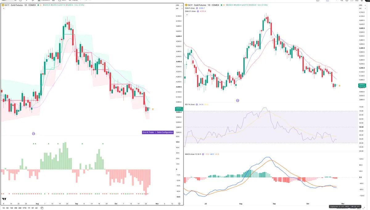Click the OHLC values in the right chart legend

point(247,5)
